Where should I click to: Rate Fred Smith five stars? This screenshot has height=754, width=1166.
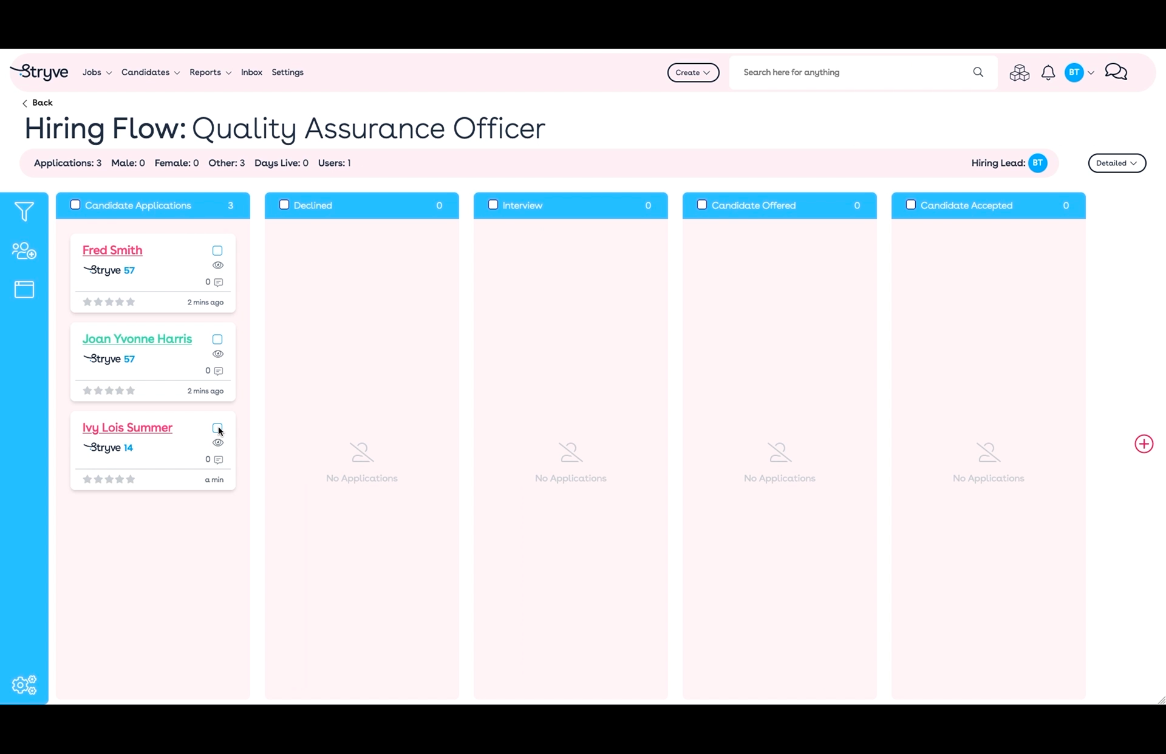click(131, 302)
